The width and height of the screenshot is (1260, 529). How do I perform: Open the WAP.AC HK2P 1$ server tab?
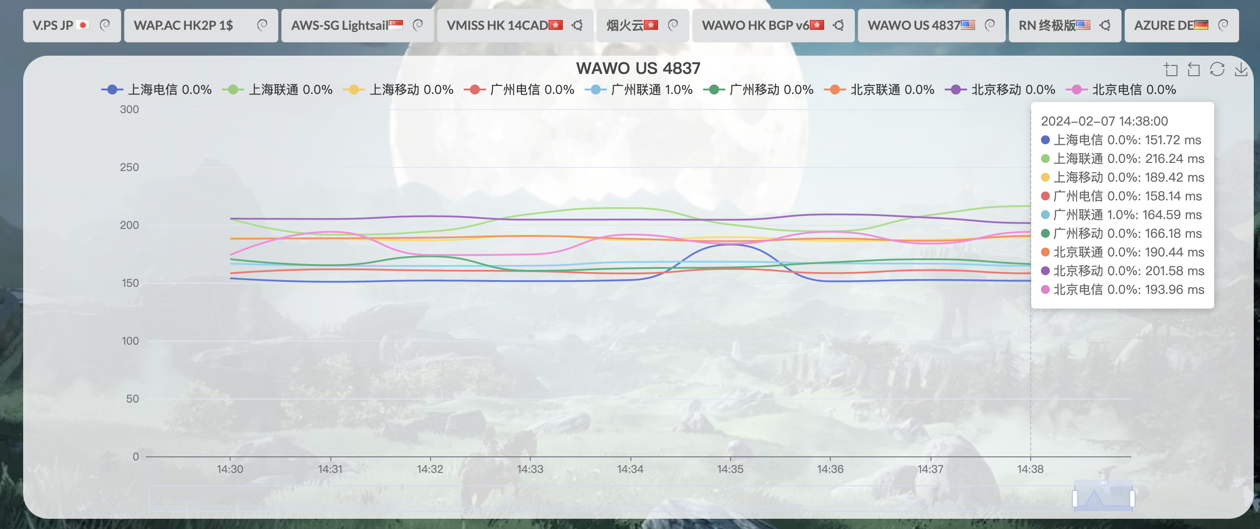coord(200,25)
